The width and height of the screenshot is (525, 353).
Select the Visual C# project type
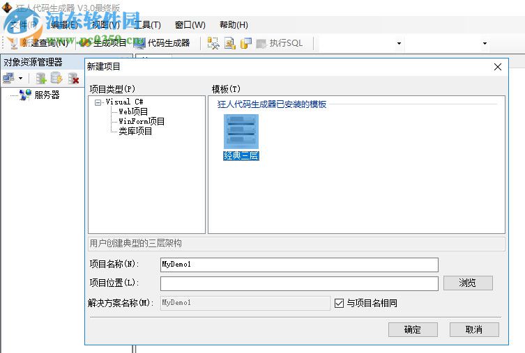pyautogui.click(x=124, y=102)
